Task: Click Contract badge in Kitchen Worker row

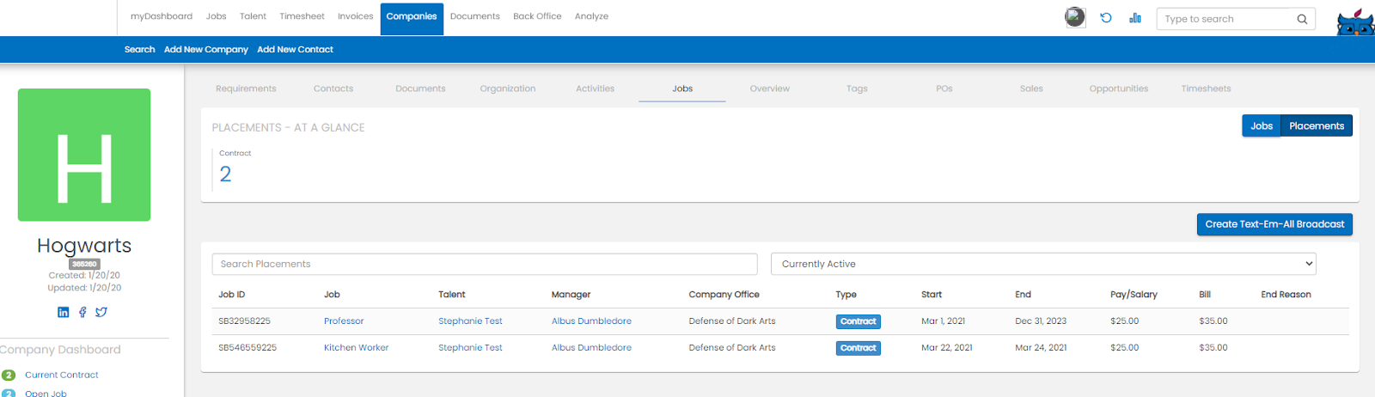Action: [859, 348]
